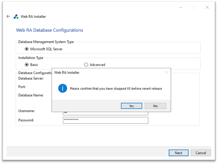Minimize the installer window

181,7
